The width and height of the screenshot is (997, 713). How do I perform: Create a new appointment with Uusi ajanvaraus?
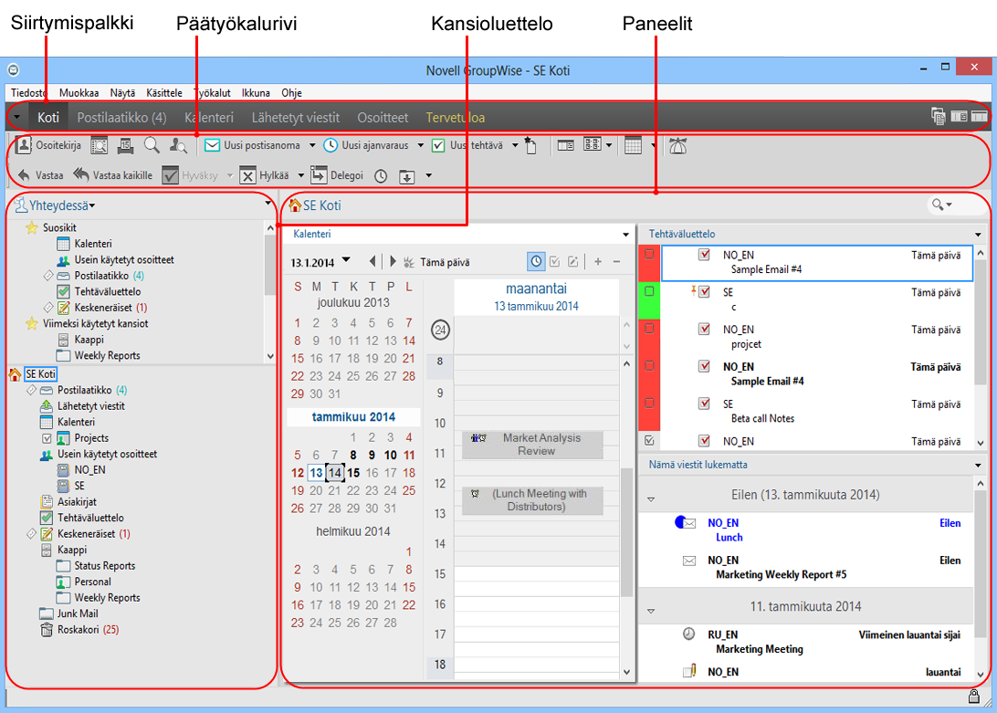click(331, 145)
